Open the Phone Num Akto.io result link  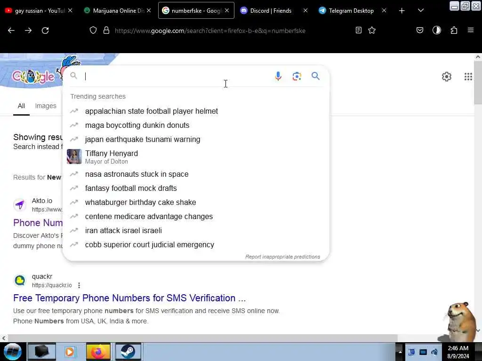click(x=38, y=223)
